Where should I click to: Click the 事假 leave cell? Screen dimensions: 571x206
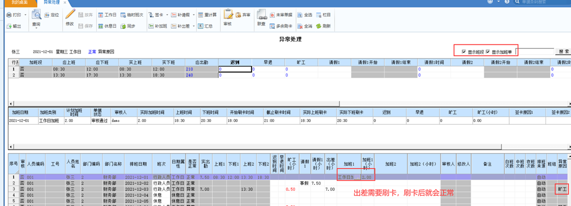coord(304,183)
